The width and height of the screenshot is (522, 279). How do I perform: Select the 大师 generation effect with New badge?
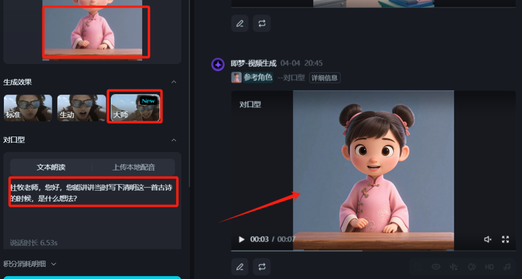tap(134, 107)
